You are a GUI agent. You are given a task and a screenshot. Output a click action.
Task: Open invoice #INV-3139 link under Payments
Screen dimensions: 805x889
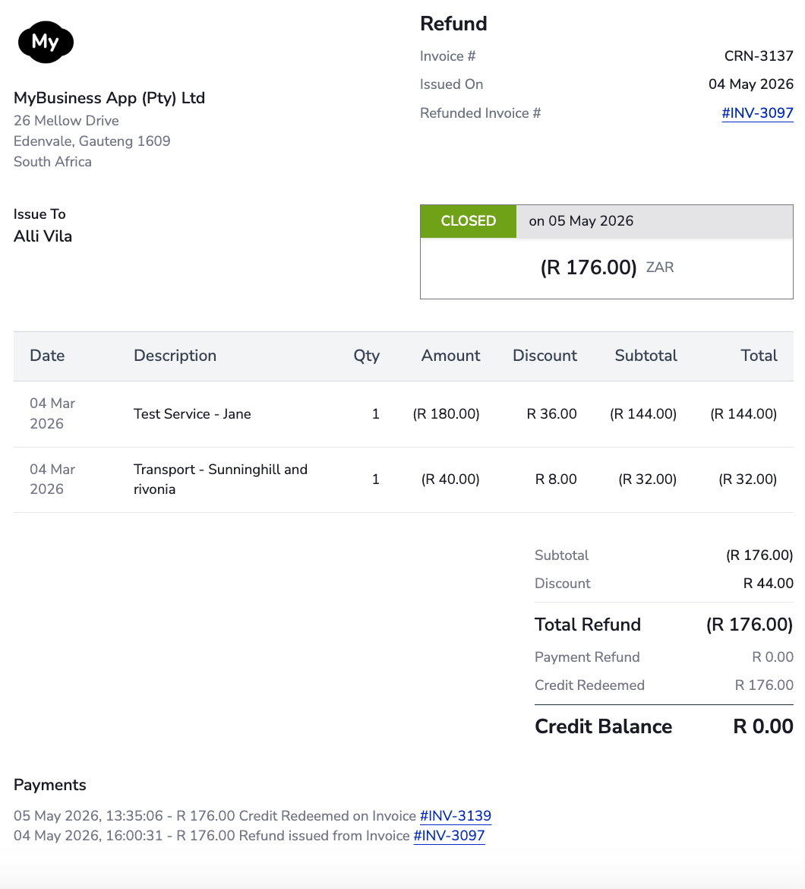(x=456, y=816)
